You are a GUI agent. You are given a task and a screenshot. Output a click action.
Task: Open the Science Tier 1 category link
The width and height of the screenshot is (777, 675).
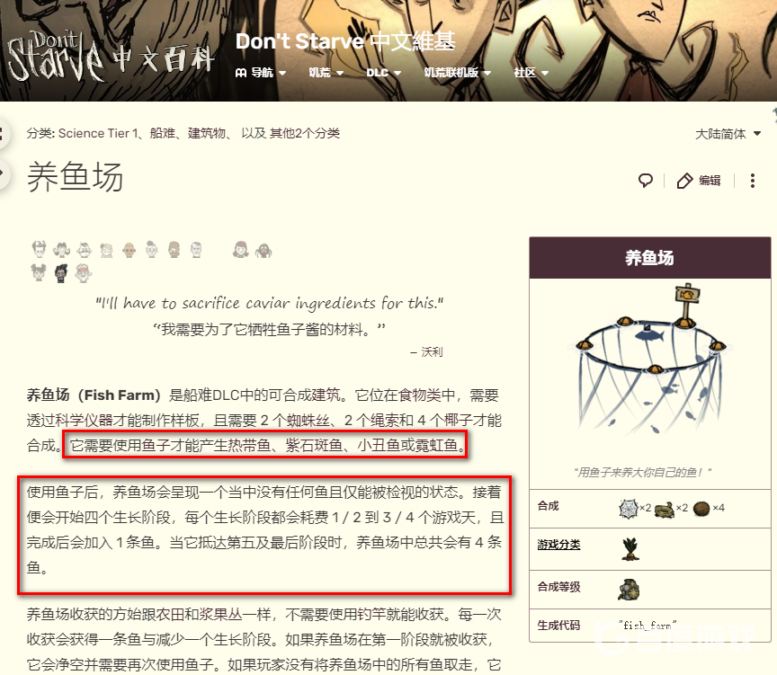pyautogui.click(x=98, y=133)
